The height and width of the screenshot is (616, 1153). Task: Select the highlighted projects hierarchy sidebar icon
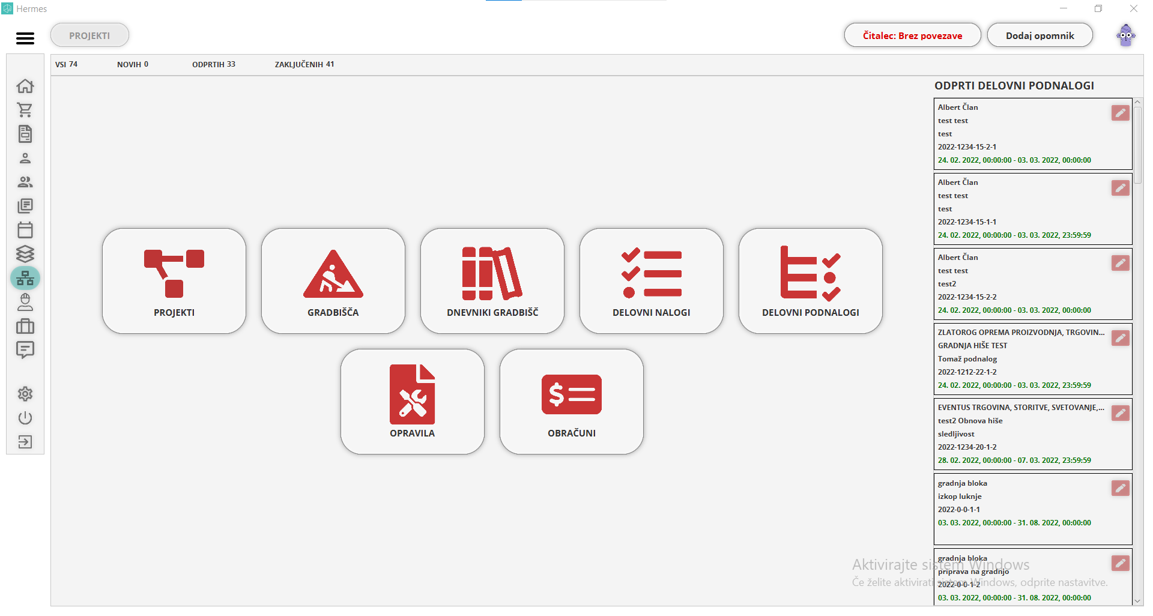click(25, 278)
